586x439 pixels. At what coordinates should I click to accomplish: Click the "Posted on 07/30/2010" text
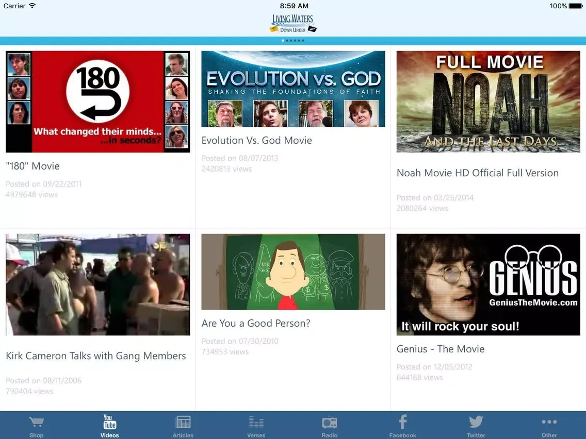[x=240, y=341]
